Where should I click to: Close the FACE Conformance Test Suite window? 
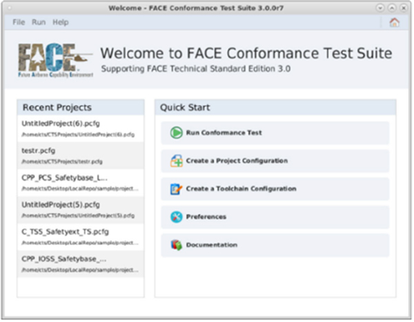click(402, 7)
